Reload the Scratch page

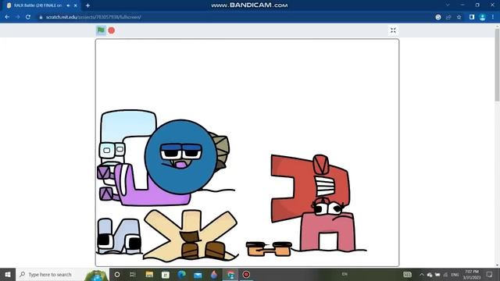[x=28, y=17]
